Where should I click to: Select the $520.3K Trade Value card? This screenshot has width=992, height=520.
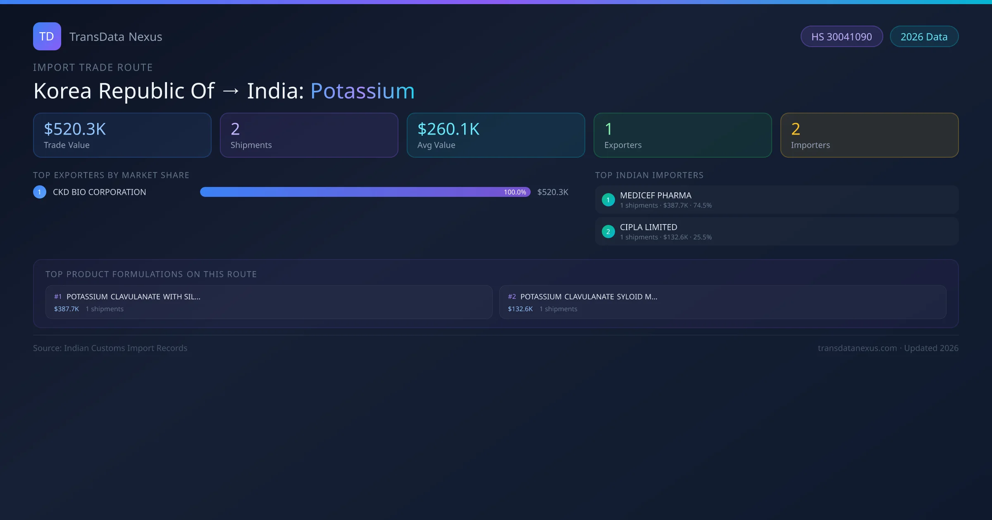pos(122,135)
